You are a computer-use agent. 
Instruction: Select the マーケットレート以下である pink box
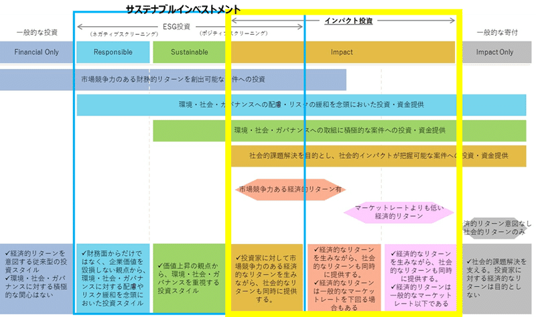[421, 277]
